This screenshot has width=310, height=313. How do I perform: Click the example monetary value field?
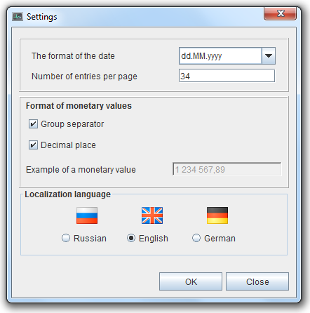point(227,169)
